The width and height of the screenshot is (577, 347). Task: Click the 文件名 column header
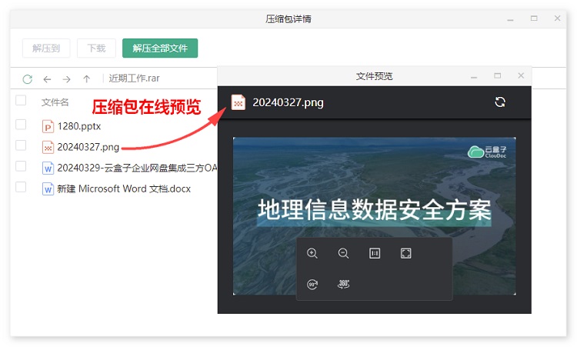55,102
